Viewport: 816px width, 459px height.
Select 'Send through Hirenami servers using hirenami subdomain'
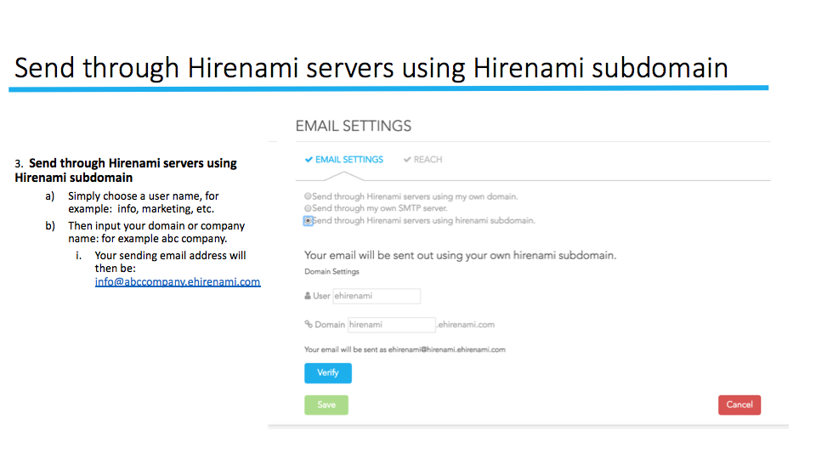308,221
